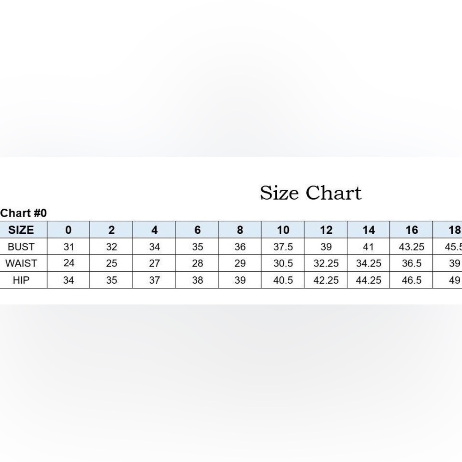Click bust value 37.5 cell

[283, 247]
